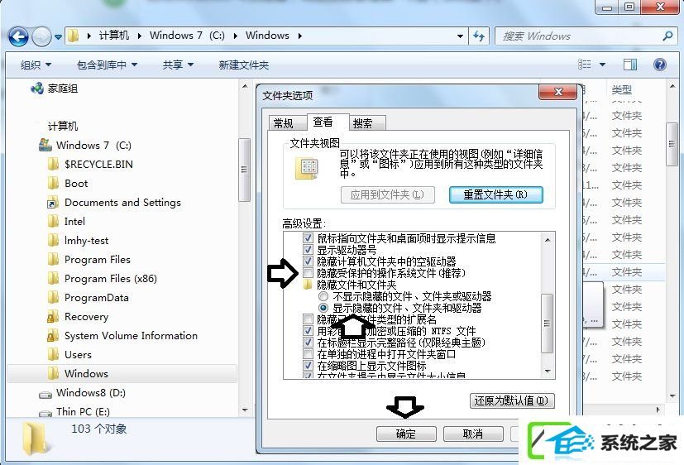Click the 重置文件夹(R) button
The width and height of the screenshot is (684, 465).
click(x=496, y=194)
